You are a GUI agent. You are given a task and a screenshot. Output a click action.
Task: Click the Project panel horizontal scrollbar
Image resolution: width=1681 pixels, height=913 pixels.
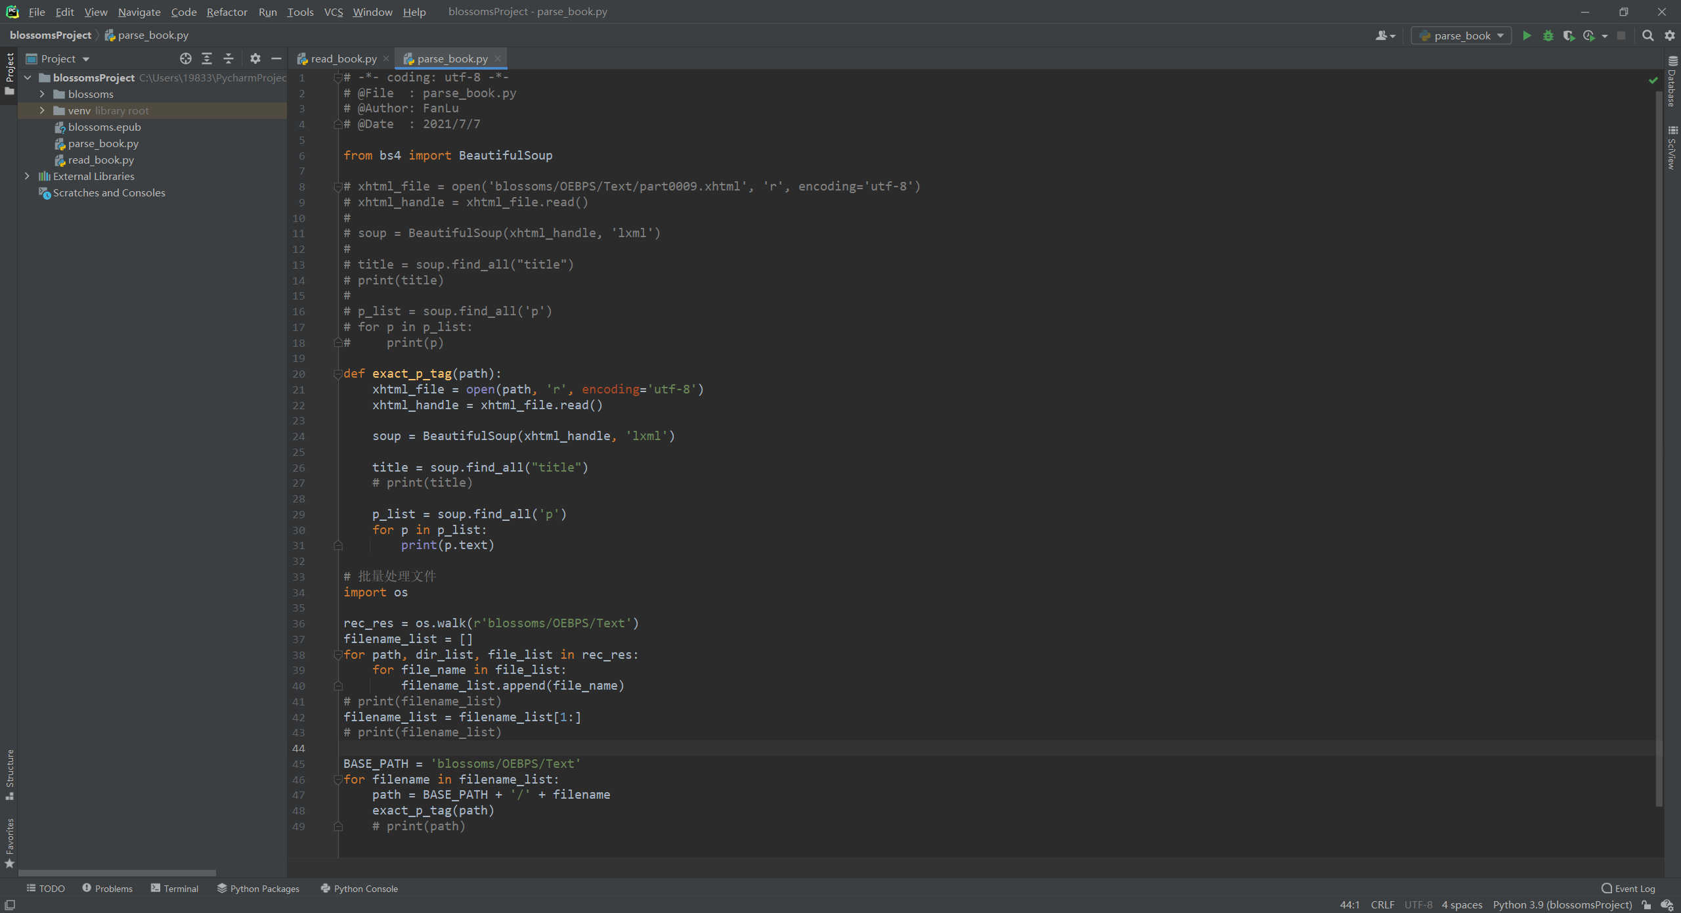[117, 873]
